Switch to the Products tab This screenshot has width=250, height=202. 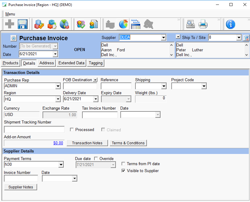click(11, 63)
